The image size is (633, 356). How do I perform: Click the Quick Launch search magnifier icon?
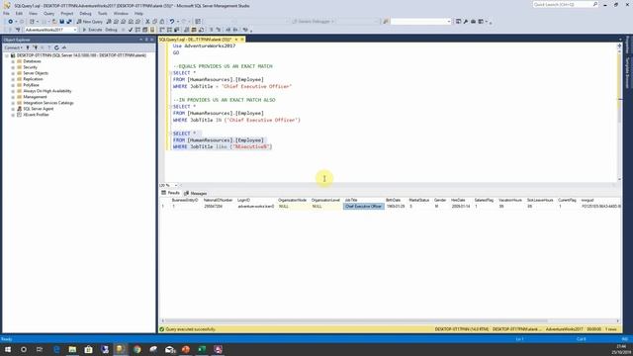595,4
